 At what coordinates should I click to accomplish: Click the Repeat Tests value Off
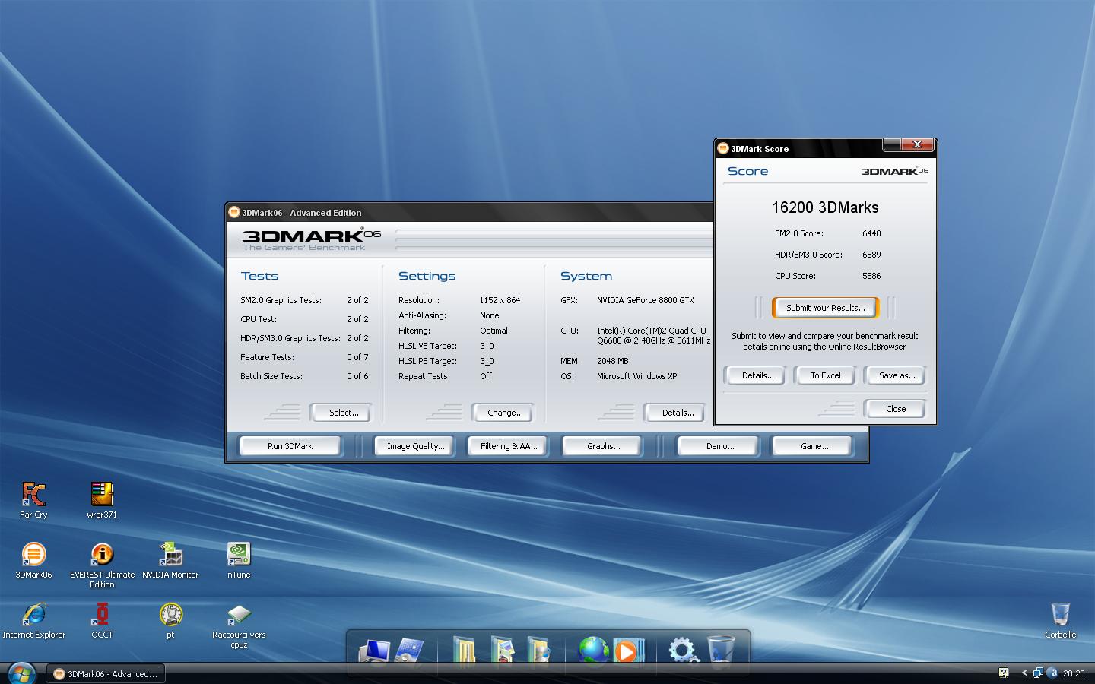tap(486, 376)
